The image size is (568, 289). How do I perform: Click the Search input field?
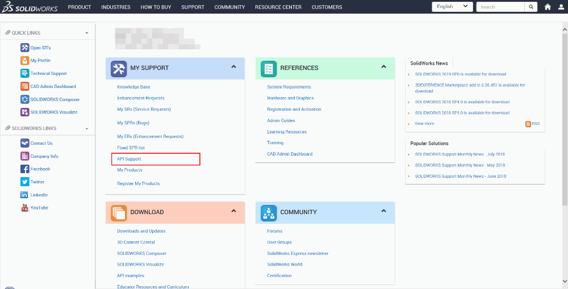click(x=500, y=7)
